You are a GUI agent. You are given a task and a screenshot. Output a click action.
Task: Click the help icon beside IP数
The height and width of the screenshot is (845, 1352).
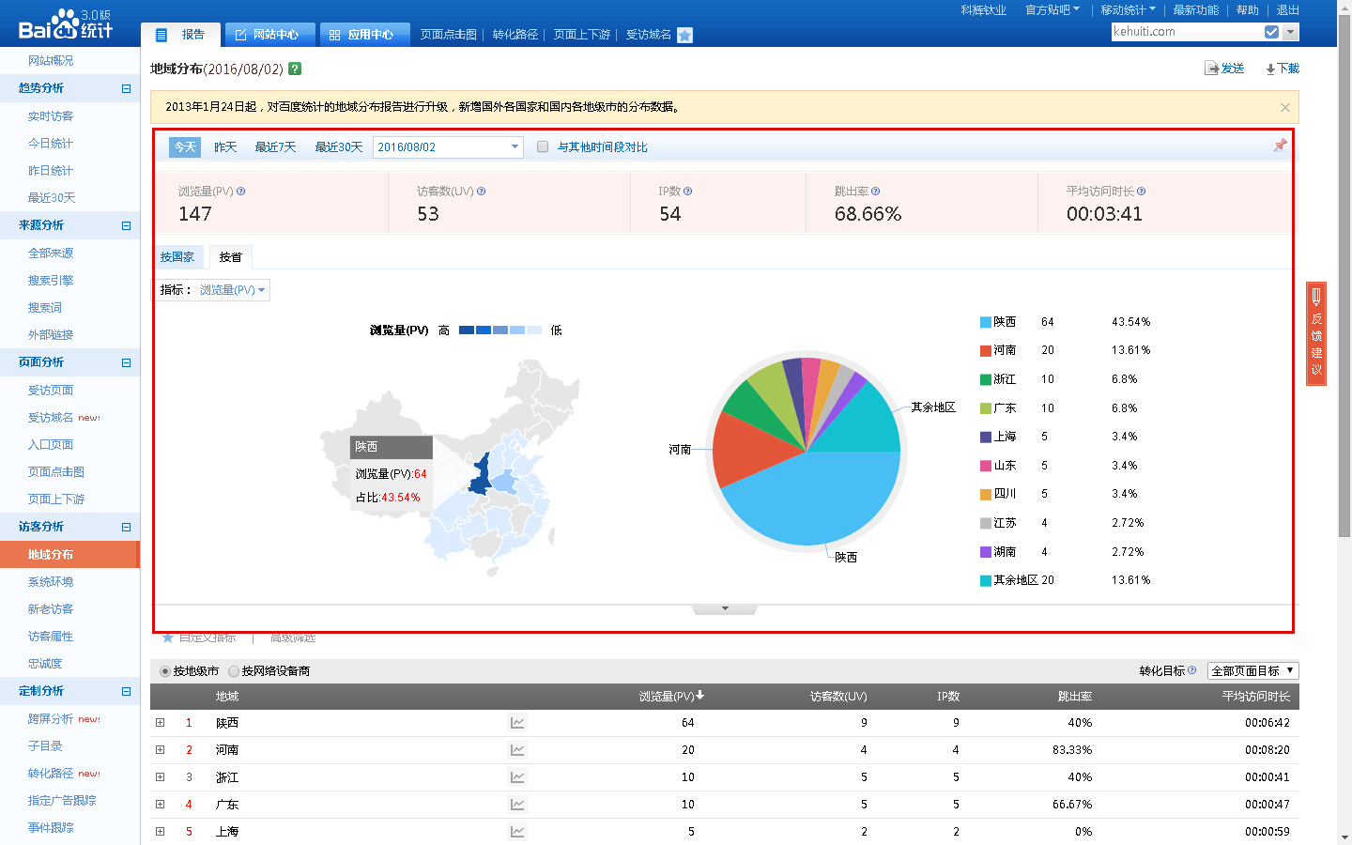pos(688,192)
